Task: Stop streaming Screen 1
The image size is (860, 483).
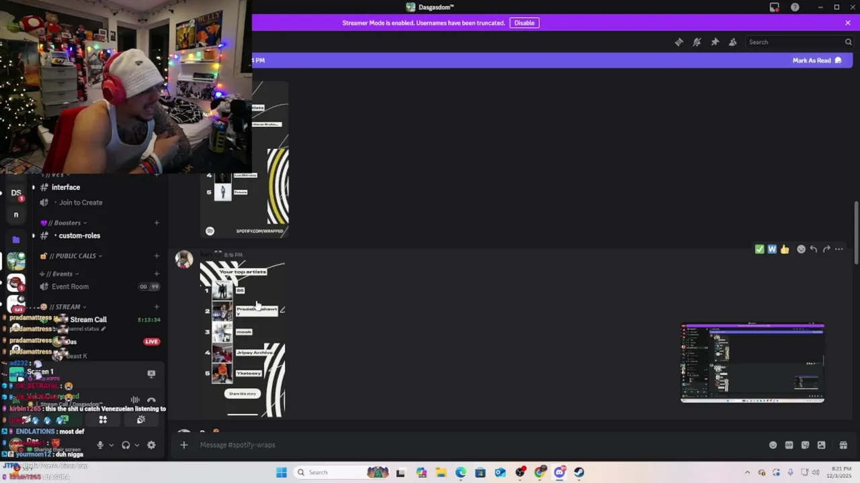Action: (151, 374)
